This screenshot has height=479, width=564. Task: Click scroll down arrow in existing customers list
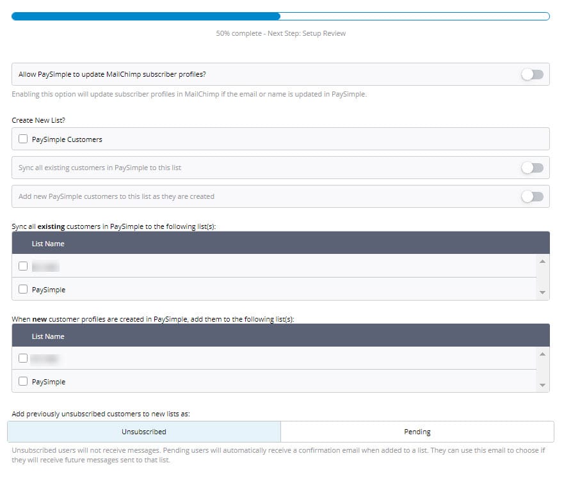coord(543,293)
